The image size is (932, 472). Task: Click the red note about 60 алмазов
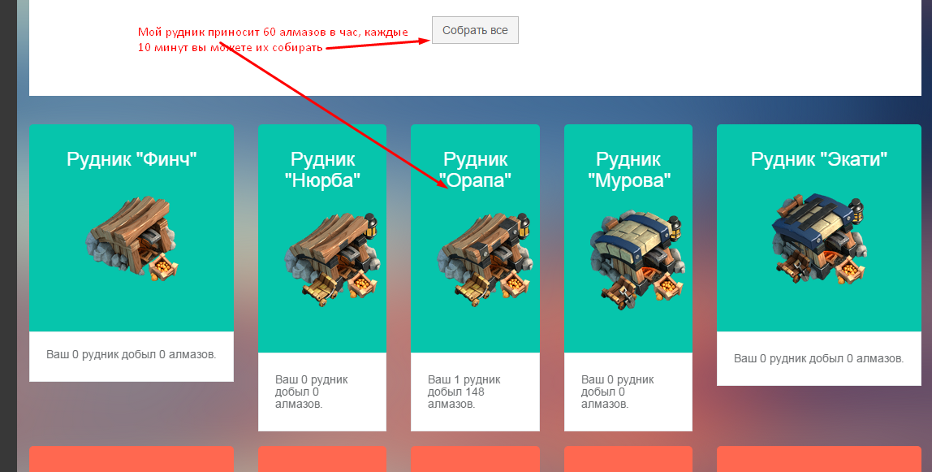coord(272,39)
